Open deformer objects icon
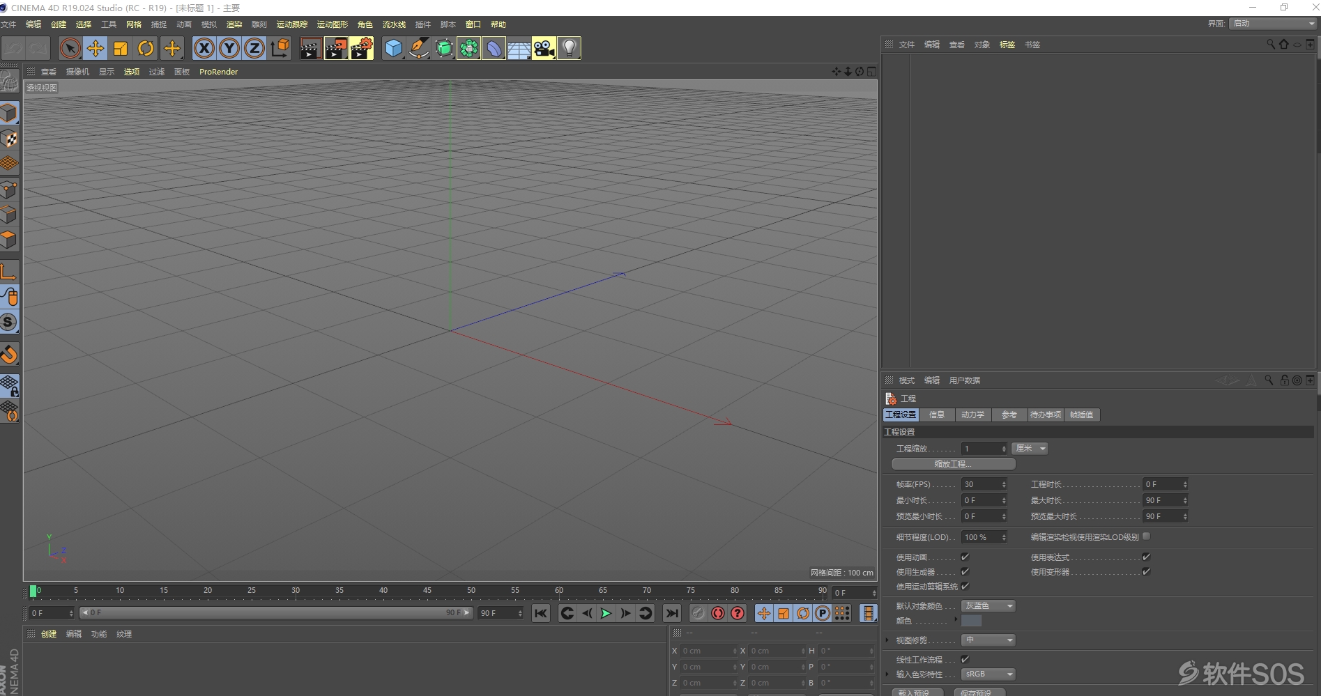This screenshot has width=1321, height=696. [x=494, y=48]
